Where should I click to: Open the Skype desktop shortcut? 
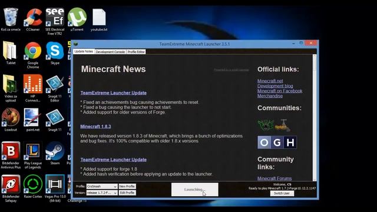pos(55,53)
